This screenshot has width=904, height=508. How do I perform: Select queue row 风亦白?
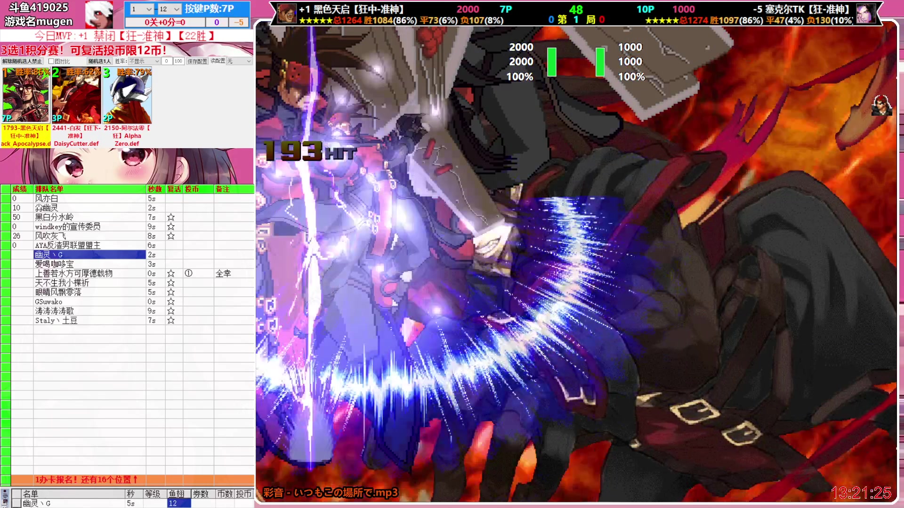pos(89,198)
